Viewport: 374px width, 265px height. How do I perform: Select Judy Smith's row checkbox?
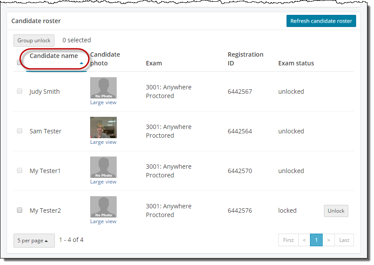point(20,92)
